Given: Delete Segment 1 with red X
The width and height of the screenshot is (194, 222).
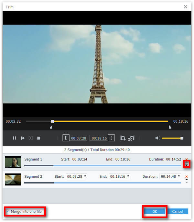Looking at the screenshot, I should (x=186, y=159).
